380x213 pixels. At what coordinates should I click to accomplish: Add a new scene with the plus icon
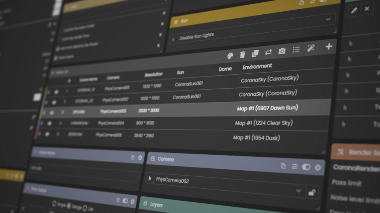pyautogui.click(x=329, y=46)
